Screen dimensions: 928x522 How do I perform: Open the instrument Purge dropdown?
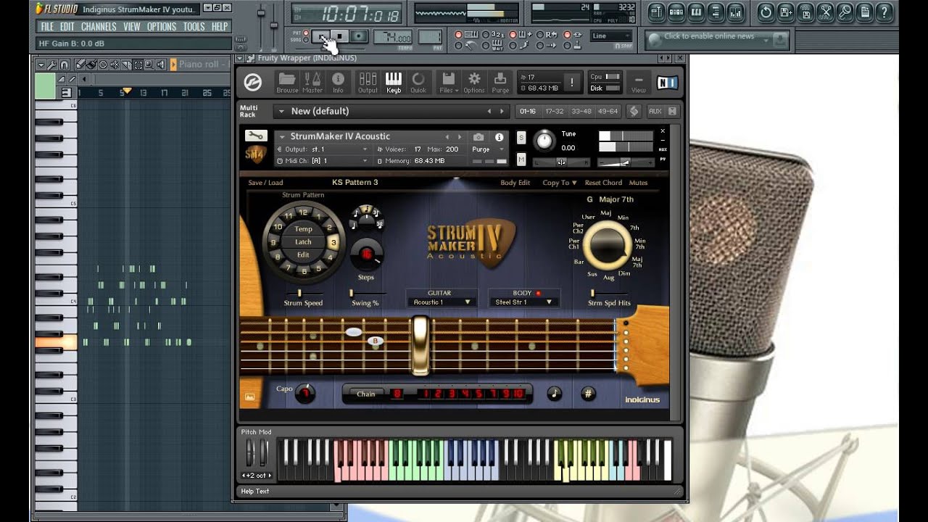488,149
